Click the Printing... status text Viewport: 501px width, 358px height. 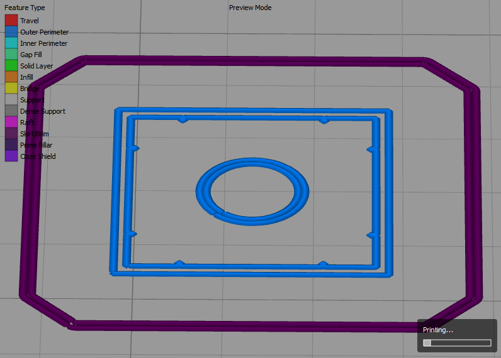(437, 330)
